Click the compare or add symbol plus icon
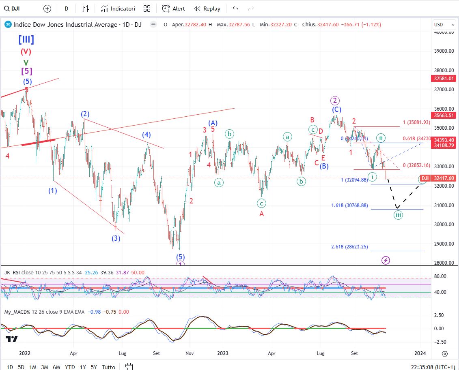The width and height of the screenshot is (459, 370). coord(47,9)
